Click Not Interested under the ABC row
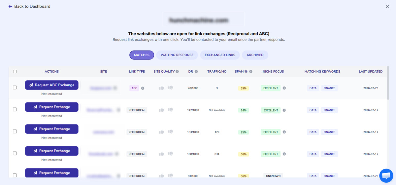Screen dimensions: 396x185 point(51,94)
